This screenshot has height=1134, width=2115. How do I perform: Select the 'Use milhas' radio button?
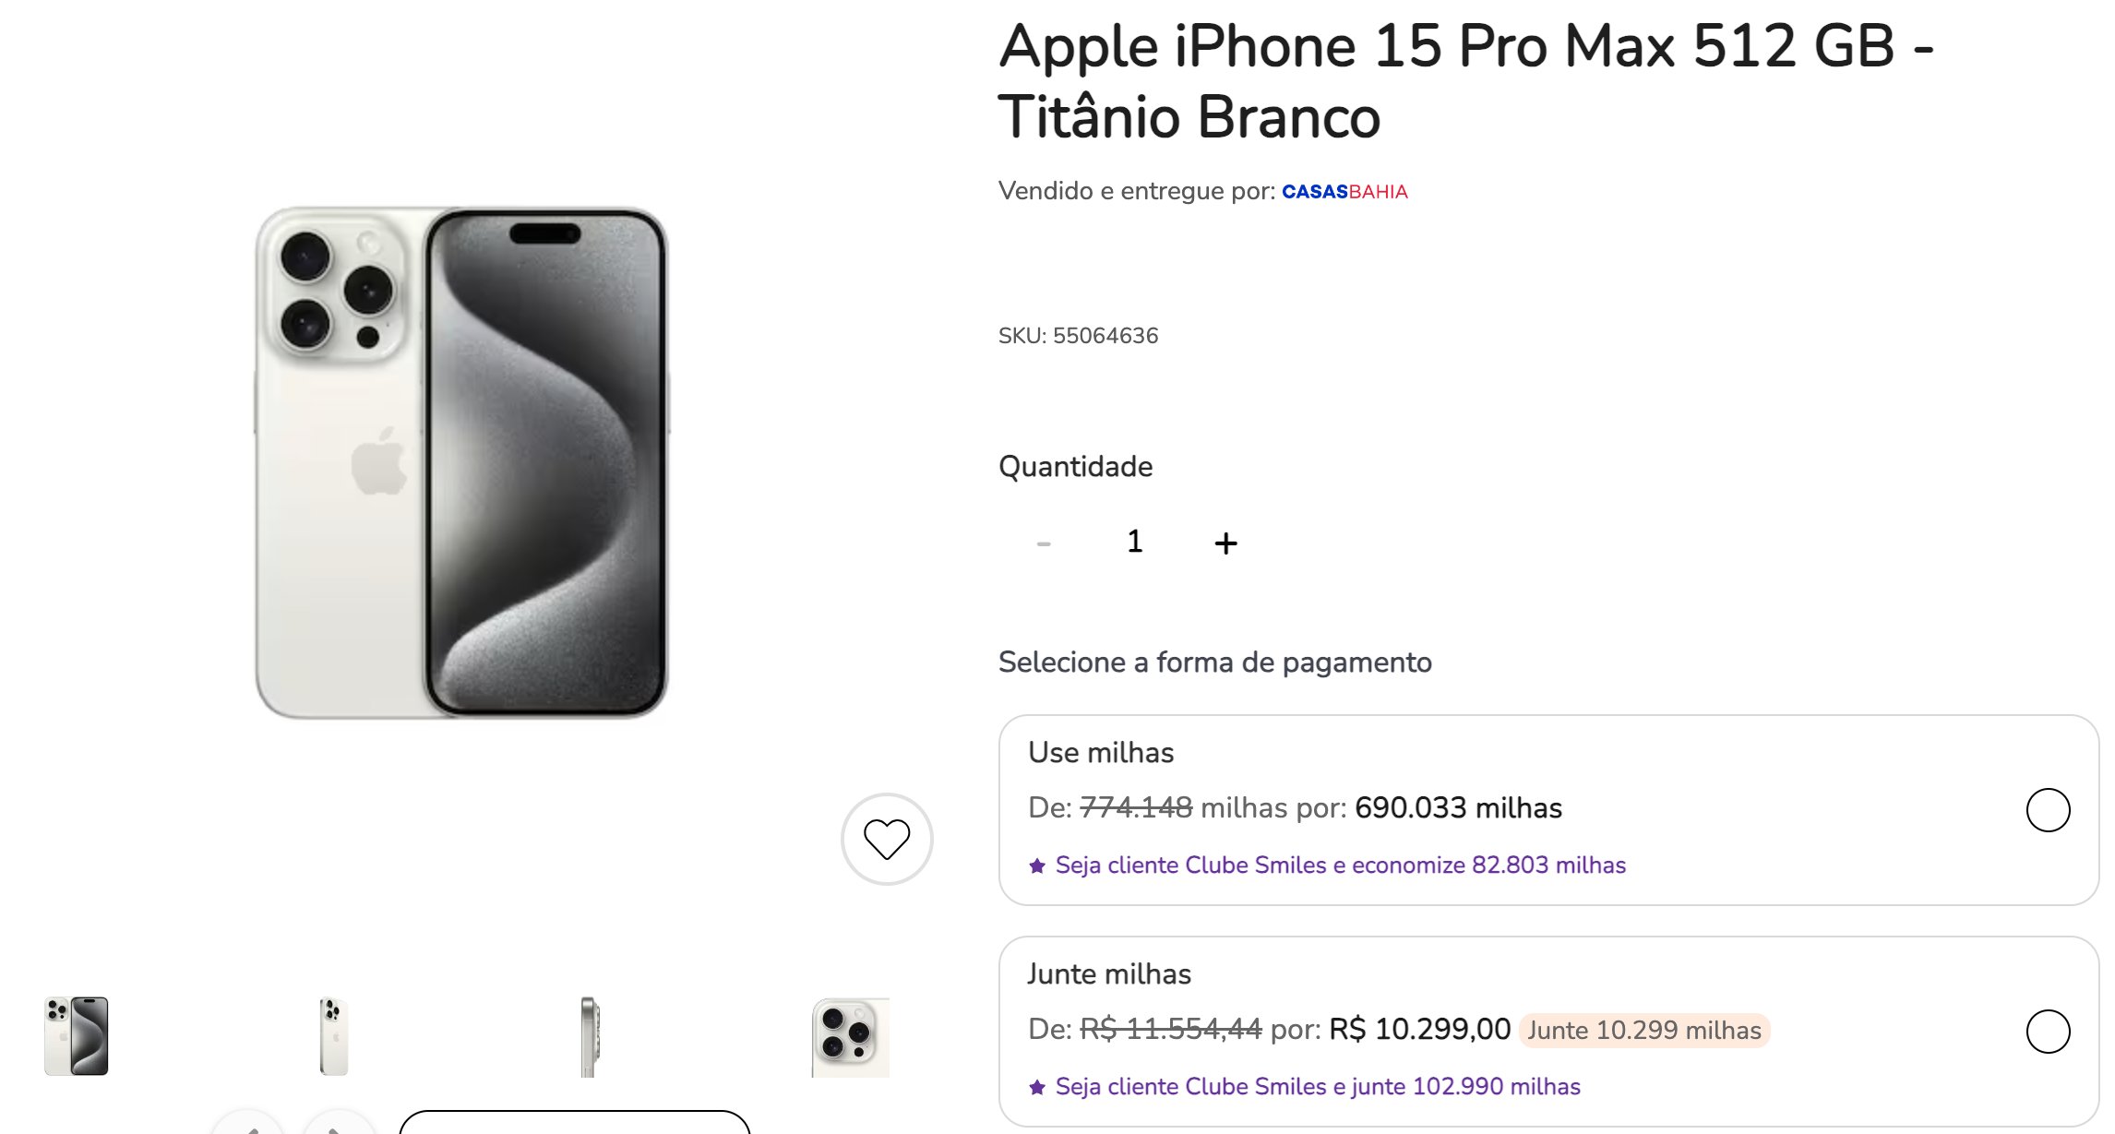pyautogui.click(x=2048, y=810)
